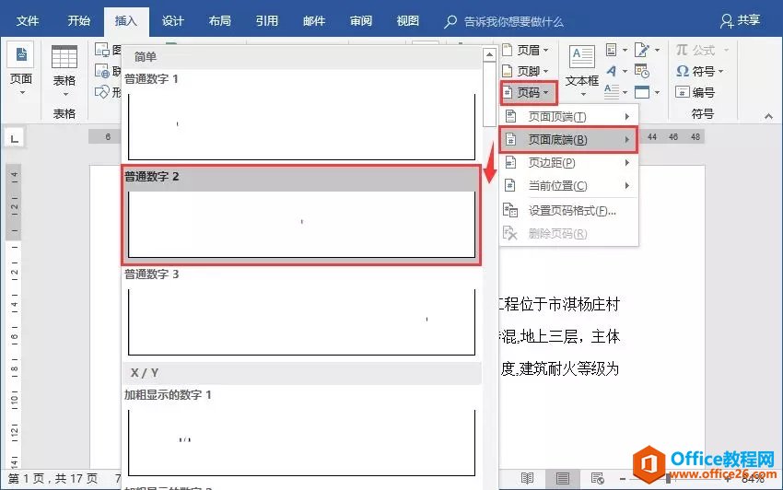Open the 页眉 header dropdown
The width and height of the screenshot is (783, 490).
point(526,50)
